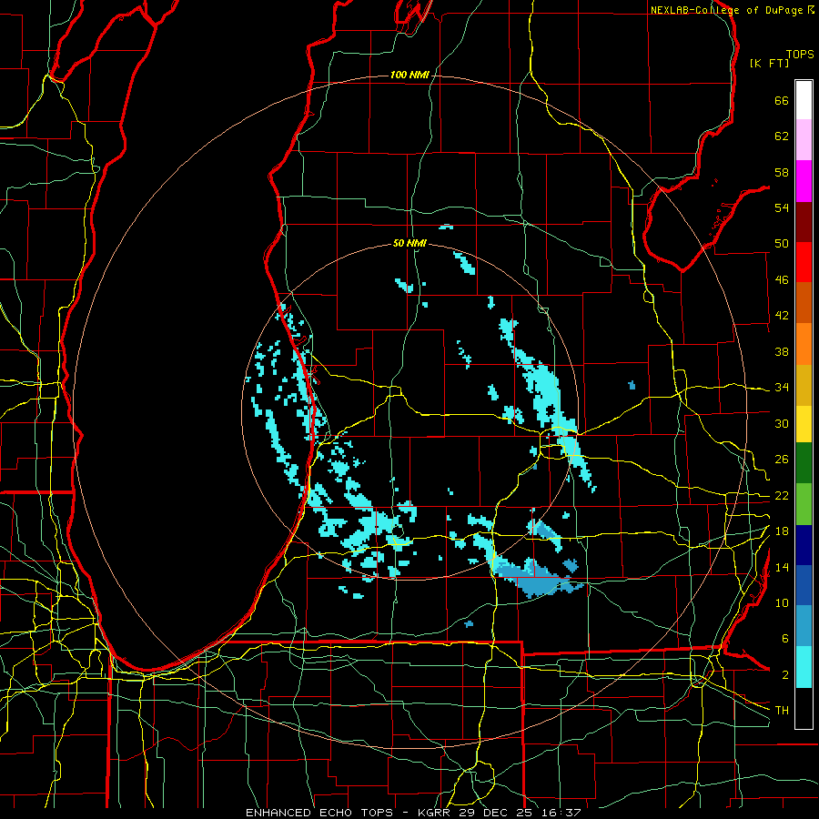The height and width of the screenshot is (819, 819).
Task: Click the ENHANCED ECHO TOPS product title
Action: click(319, 813)
